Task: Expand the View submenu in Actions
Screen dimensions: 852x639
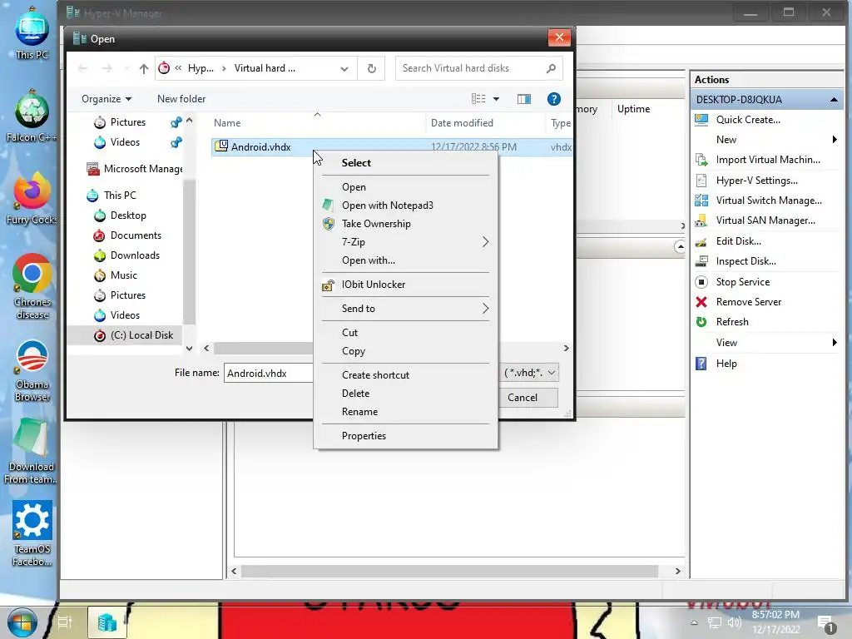Action: (x=766, y=343)
